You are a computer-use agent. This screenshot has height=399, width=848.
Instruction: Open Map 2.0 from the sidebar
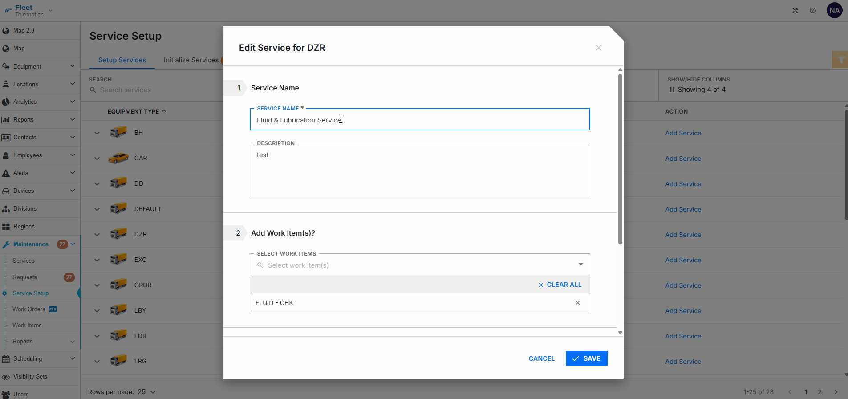(24, 31)
